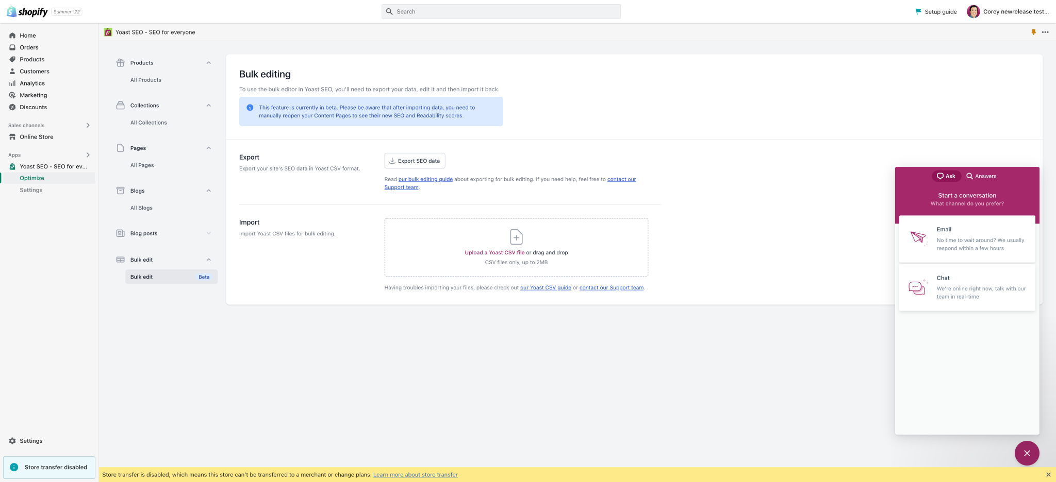Open Orders in the sidebar
Screen dimensions: 1056x482
29,47
